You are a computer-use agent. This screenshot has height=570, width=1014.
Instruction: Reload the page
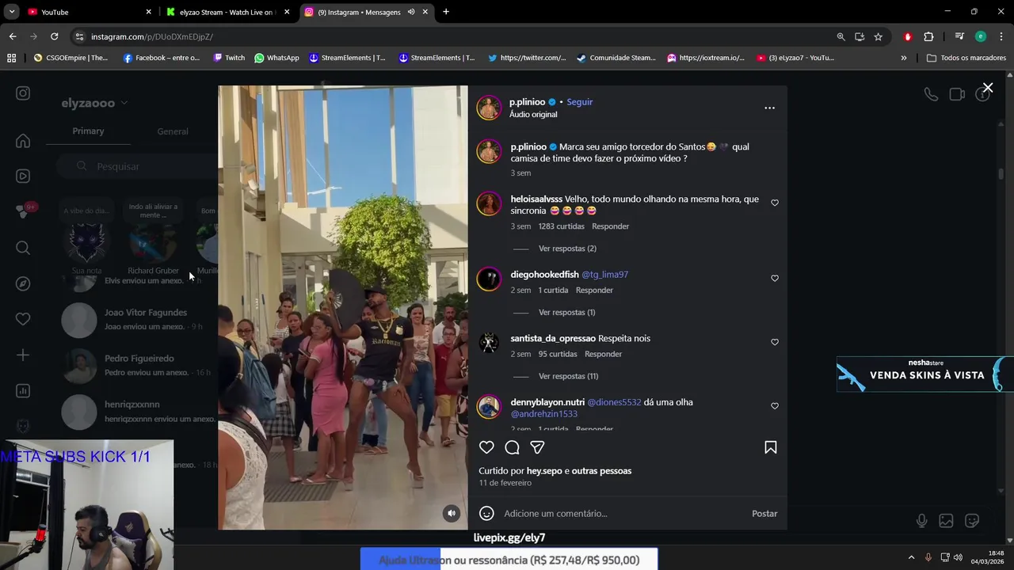click(x=54, y=36)
